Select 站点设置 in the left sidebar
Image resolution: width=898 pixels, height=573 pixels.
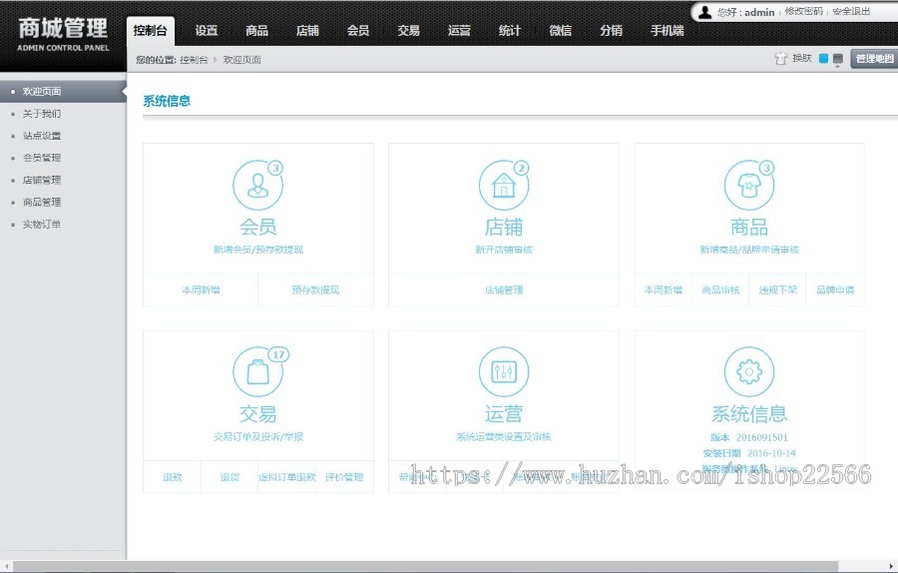(42, 136)
